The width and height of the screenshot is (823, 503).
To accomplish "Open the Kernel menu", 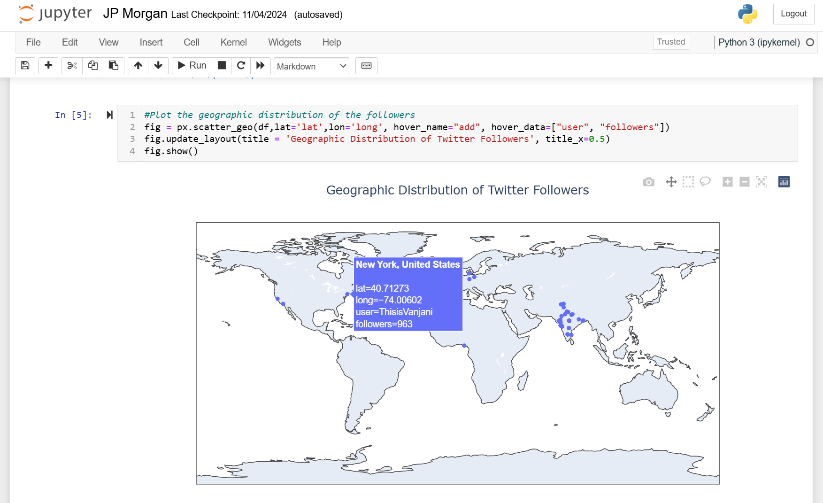I will tap(234, 42).
